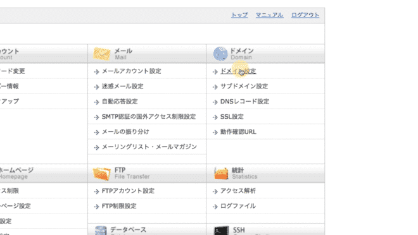Click the データベース section header text
The width and height of the screenshot is (418, 235).
coord(128,230)
